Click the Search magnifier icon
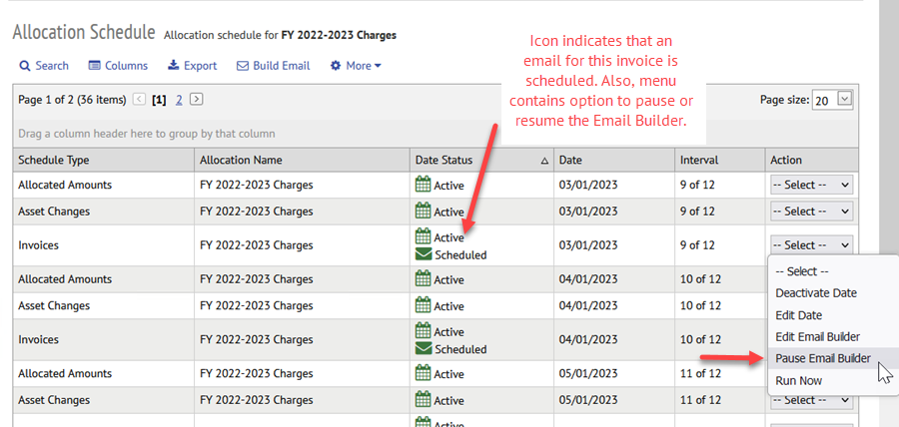 click(25, 66)
